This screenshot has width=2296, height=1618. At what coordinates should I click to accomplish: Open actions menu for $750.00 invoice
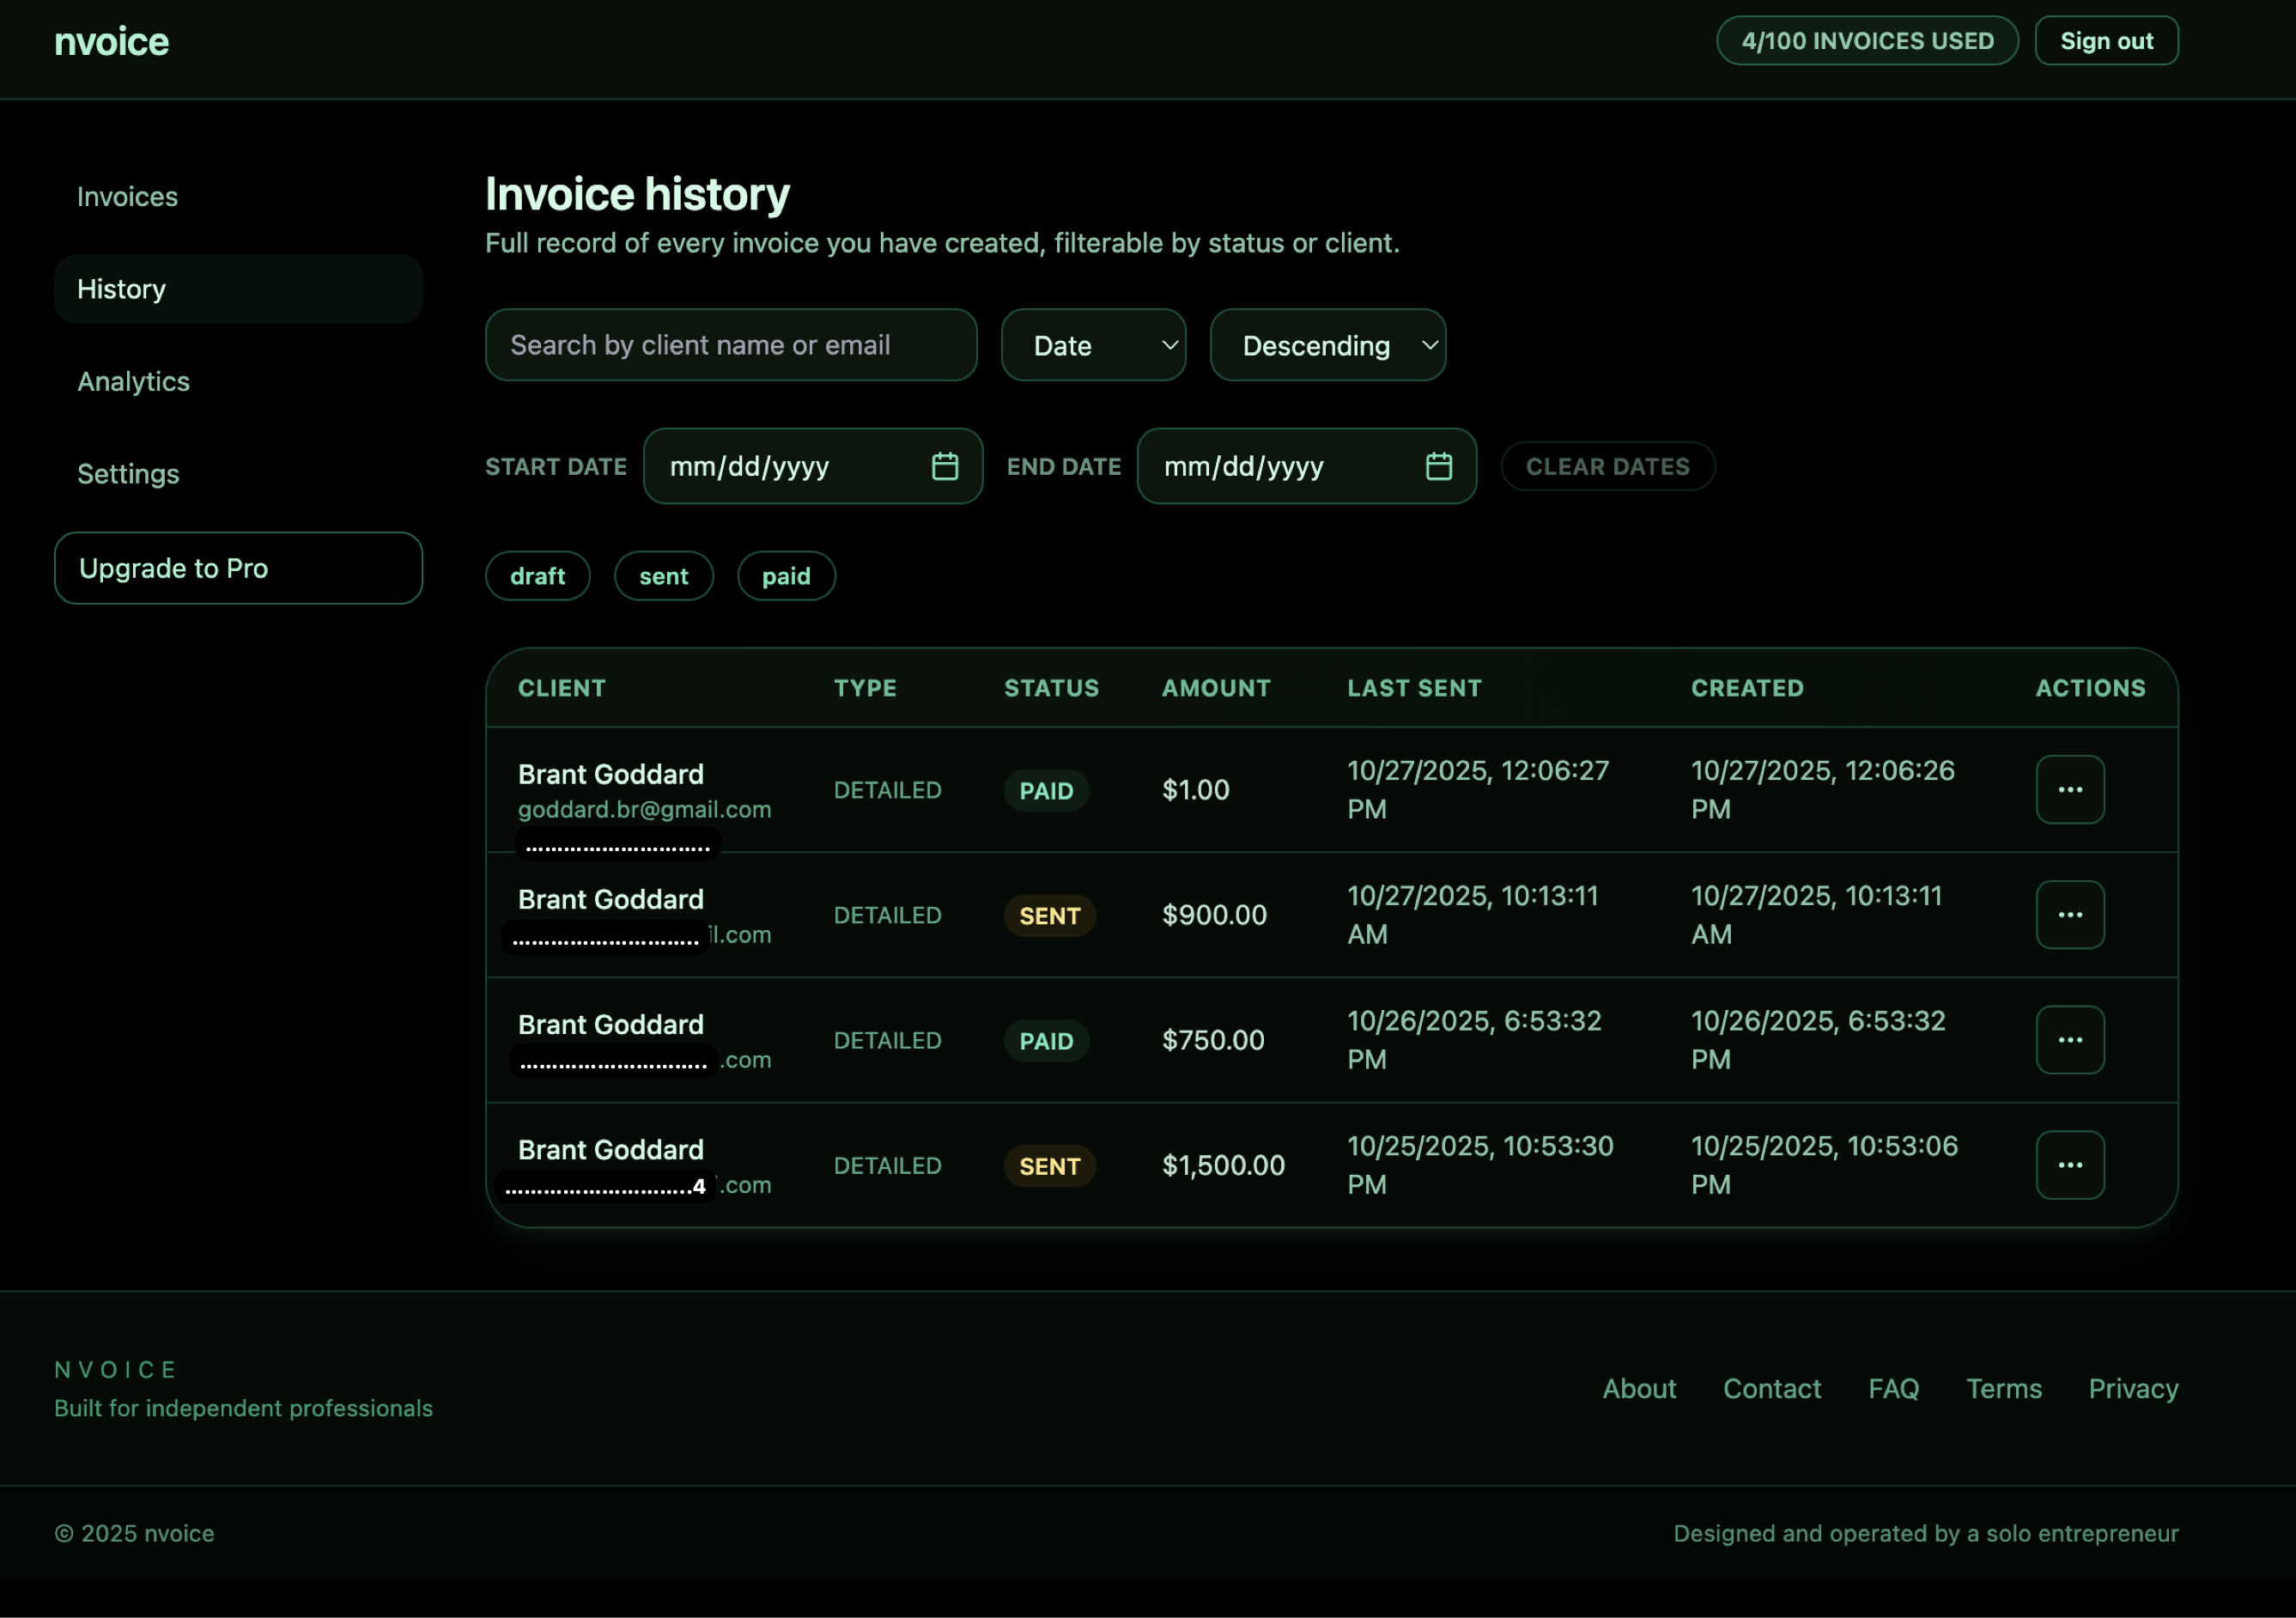click(2069, 1040)
